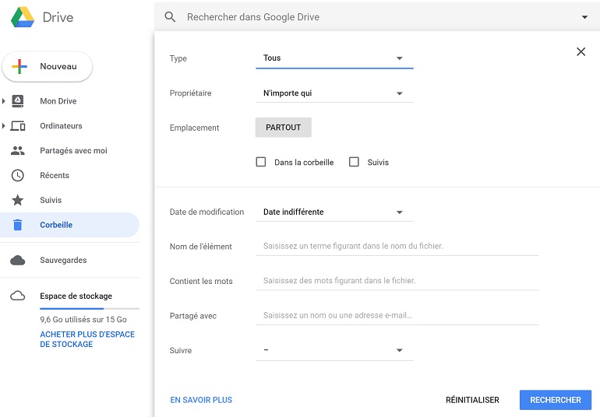This screenshot has height=417, width=600.
Task: Open the Suivre dropdown
Action: pyautogui.click(x=334, y=350)
